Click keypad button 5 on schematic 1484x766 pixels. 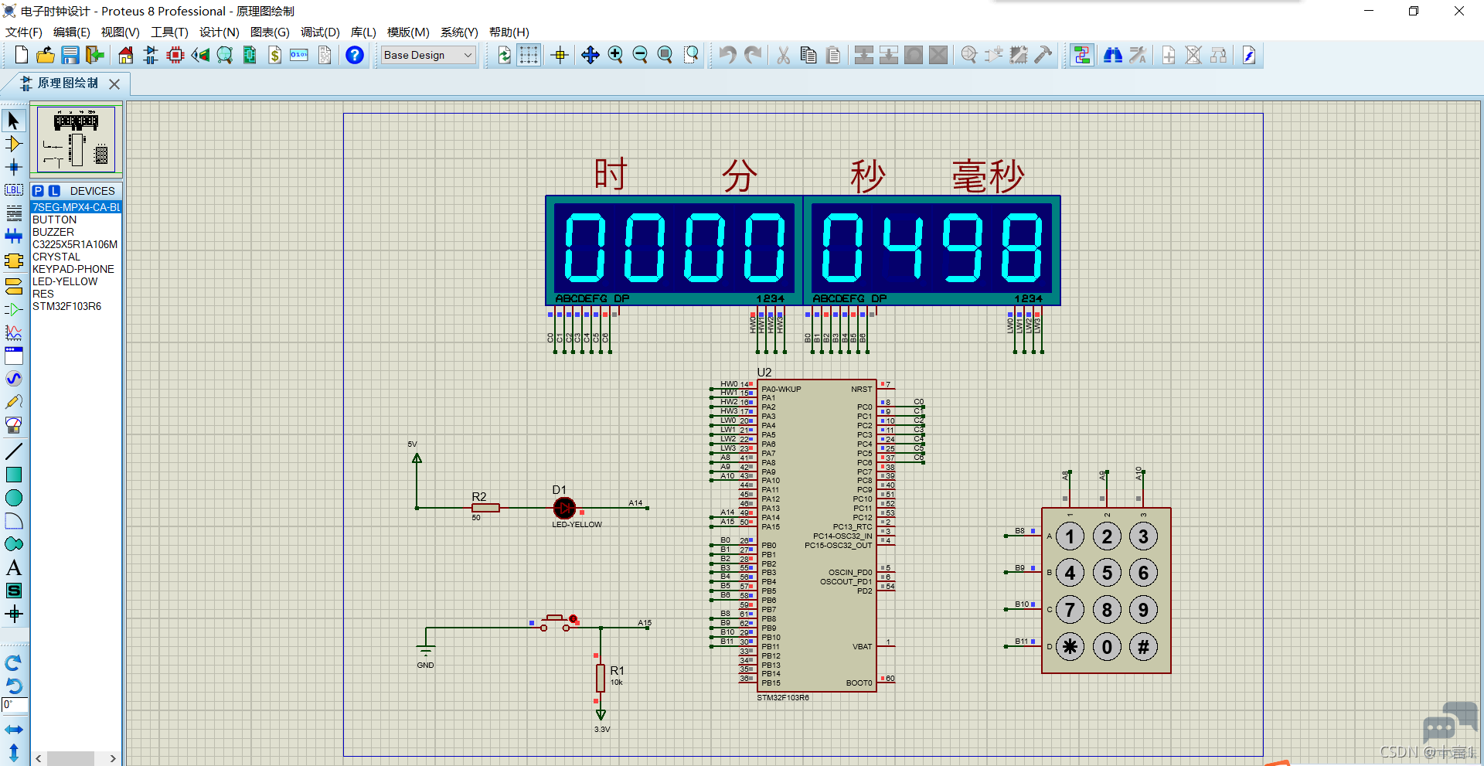pyautogui.click(x=1107, y=573)
